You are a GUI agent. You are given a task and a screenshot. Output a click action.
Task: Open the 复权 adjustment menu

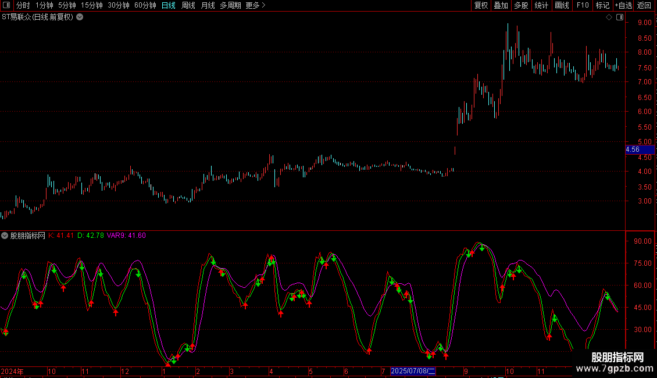point(481,5)
